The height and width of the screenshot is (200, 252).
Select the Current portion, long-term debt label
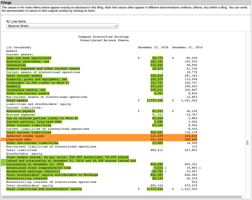coord(34,122)
